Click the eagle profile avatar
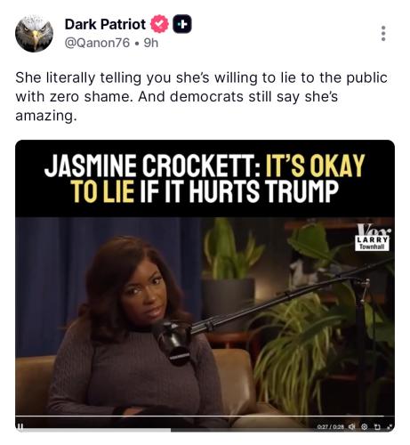The image size is (410, 445). click(34, 34)
